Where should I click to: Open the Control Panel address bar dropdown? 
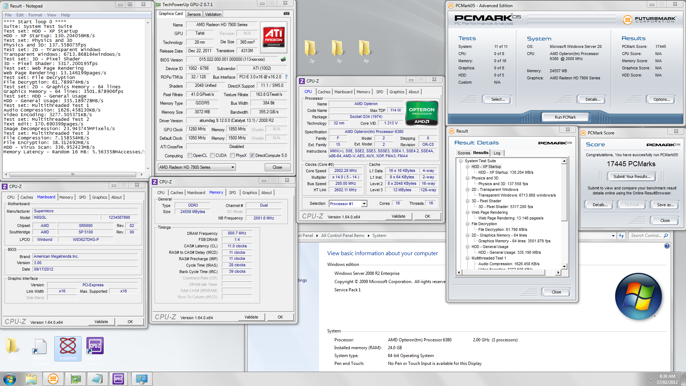click(x=613, y=236)
